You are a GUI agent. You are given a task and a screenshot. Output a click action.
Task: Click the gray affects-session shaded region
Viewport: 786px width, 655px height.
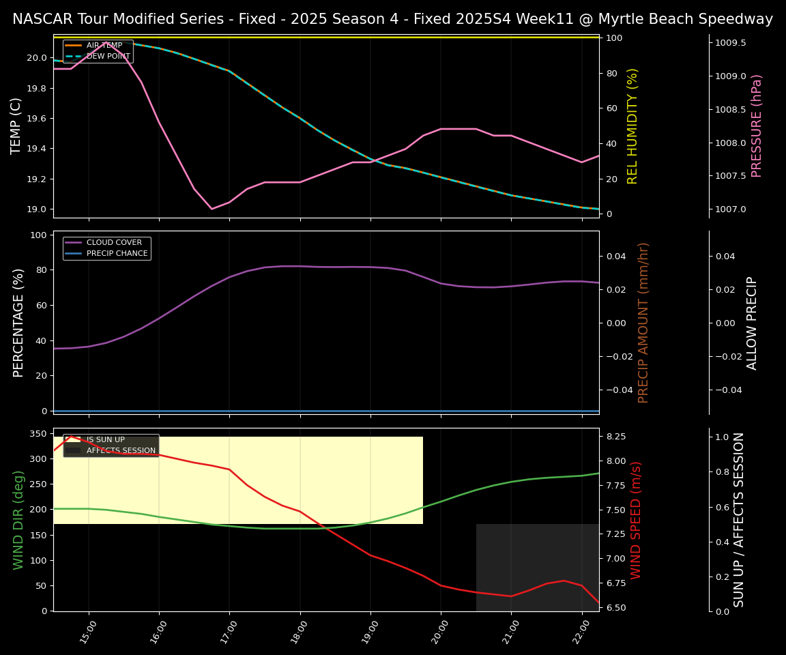(537, 566)
